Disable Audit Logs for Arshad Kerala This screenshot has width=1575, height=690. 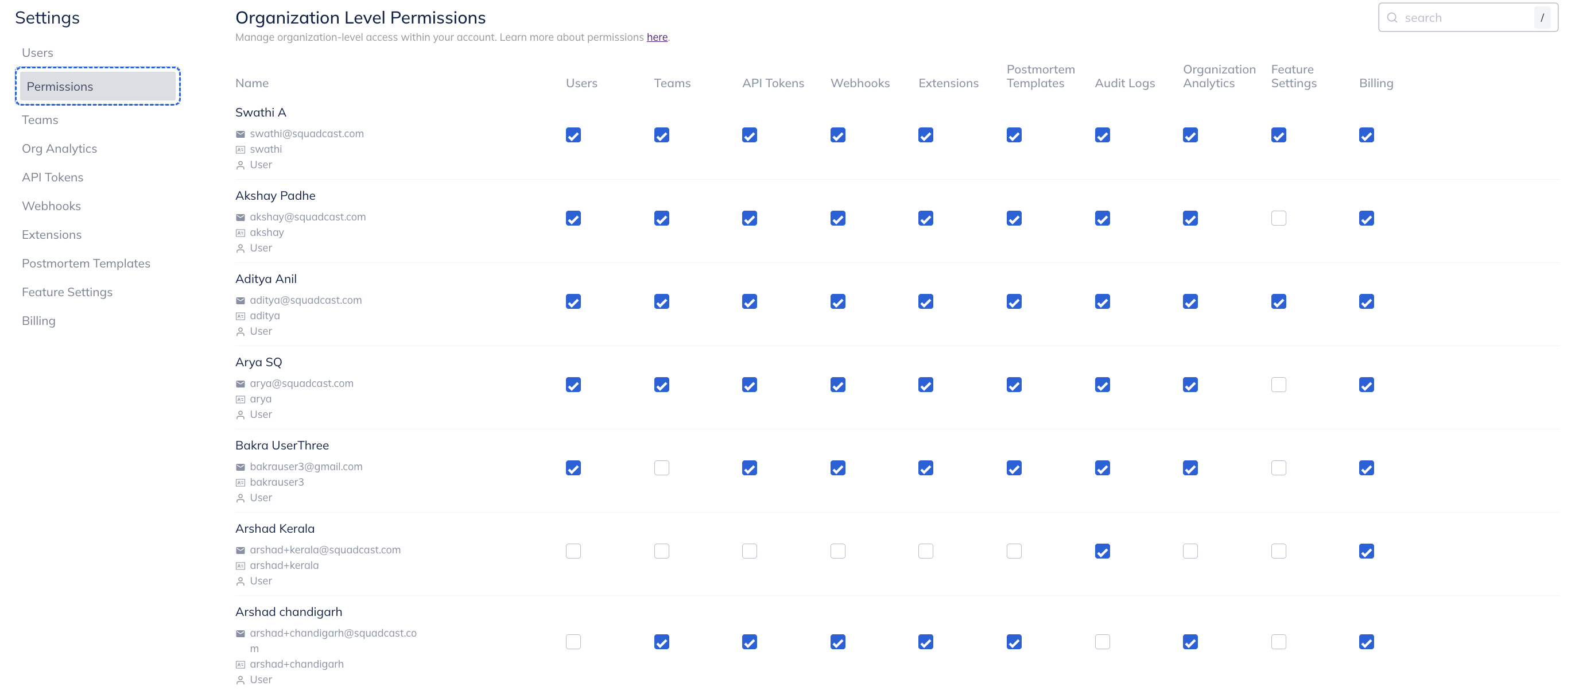(1102, 551)
